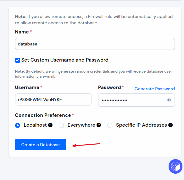The image size is (184, 180).
Task: Click the 'Username' field label
Action: (27, 87)
